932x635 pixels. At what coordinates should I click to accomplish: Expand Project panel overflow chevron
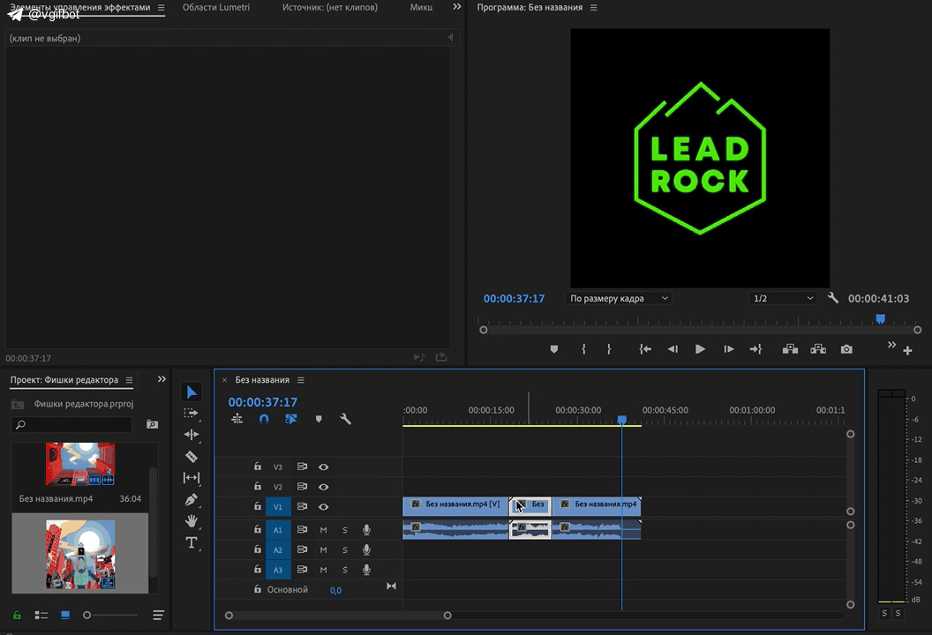tap(162, 379)
